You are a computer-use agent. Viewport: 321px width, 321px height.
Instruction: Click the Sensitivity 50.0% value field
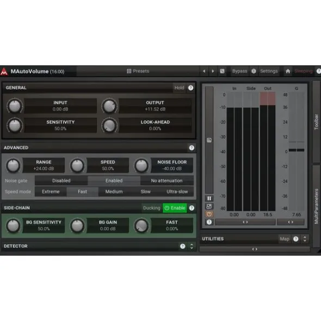pos(60,125)
